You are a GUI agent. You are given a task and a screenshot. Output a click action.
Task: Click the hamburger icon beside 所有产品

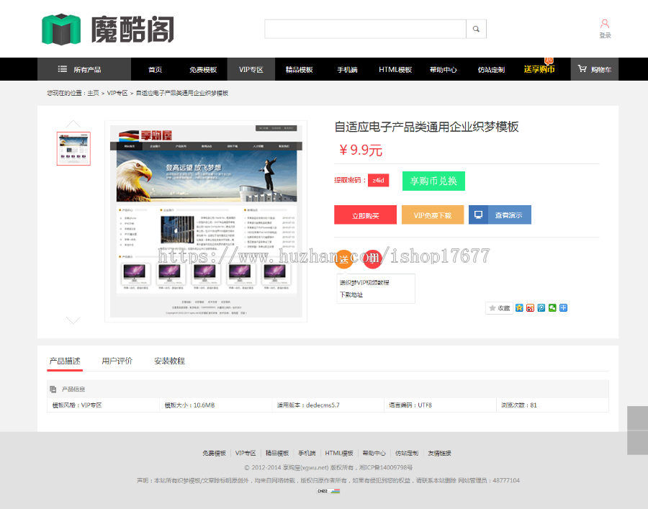[62, 69]
